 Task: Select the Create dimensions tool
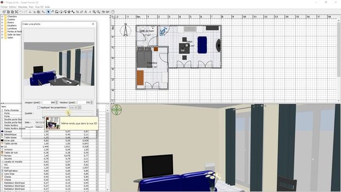69,12
